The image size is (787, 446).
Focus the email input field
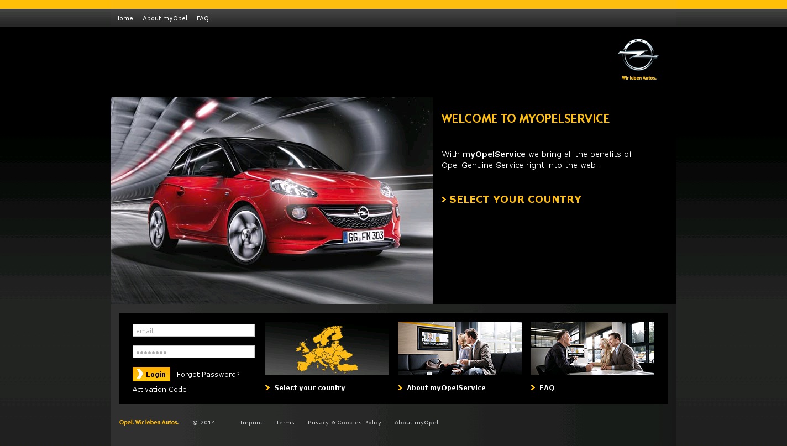[x=193, y=330]
